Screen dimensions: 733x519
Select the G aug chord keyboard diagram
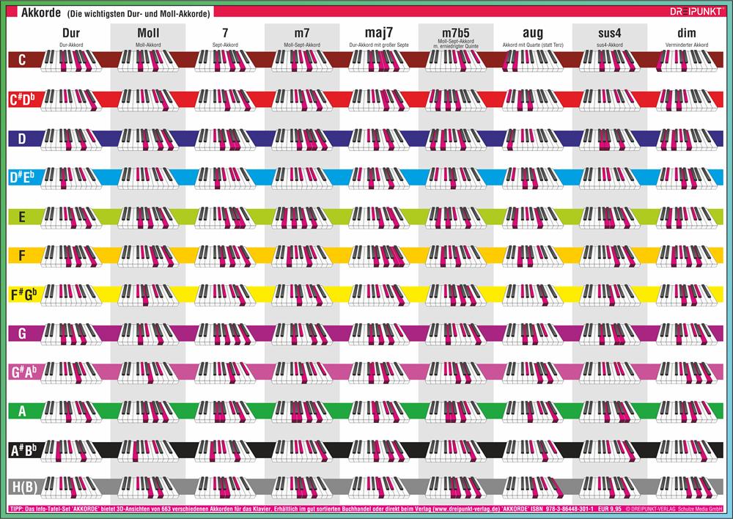point(533,334)
